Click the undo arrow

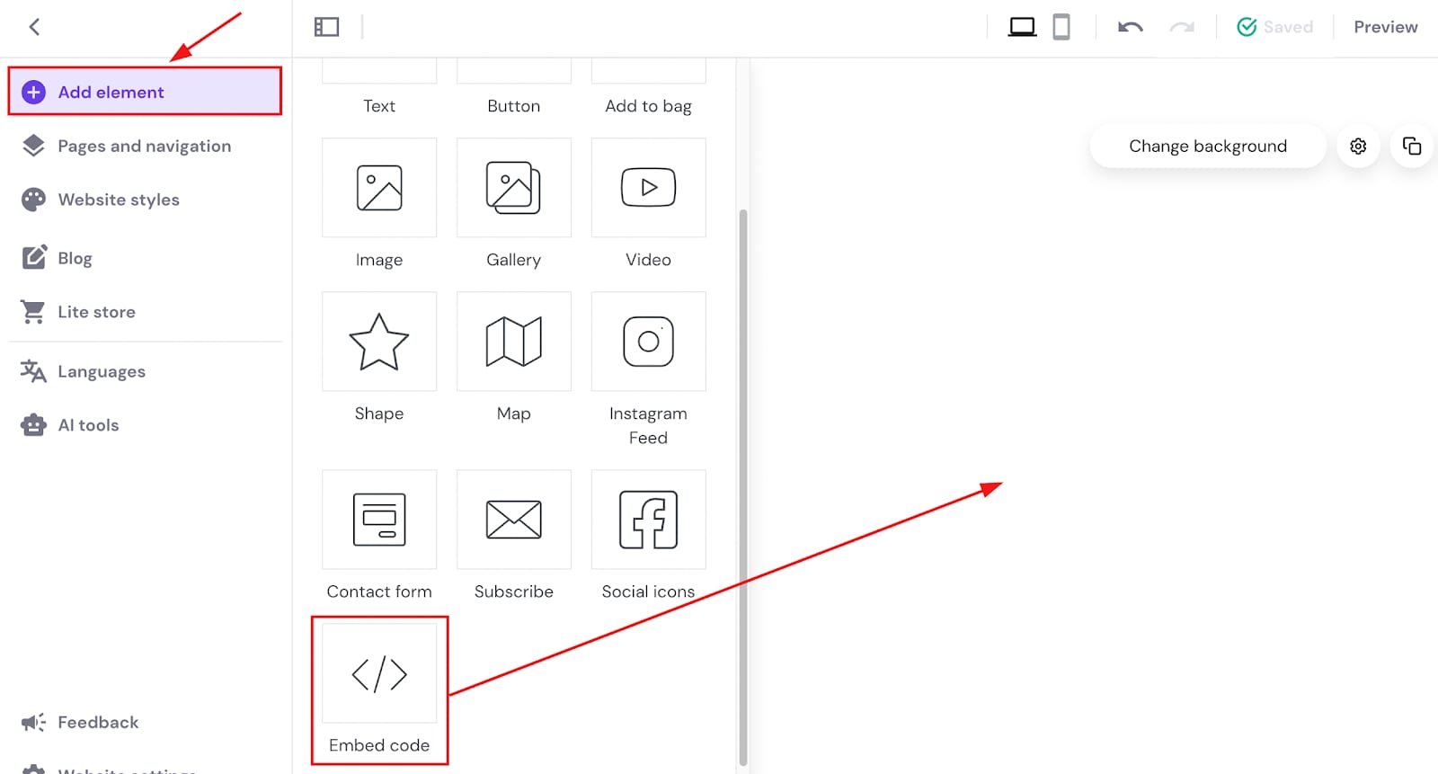pos(1130,27)
